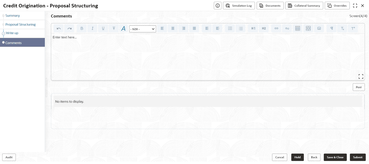Image resolution: width=369 pixels, height=164 pixels.
Task: Cancel the proposal task
Action: pos(280,157)
